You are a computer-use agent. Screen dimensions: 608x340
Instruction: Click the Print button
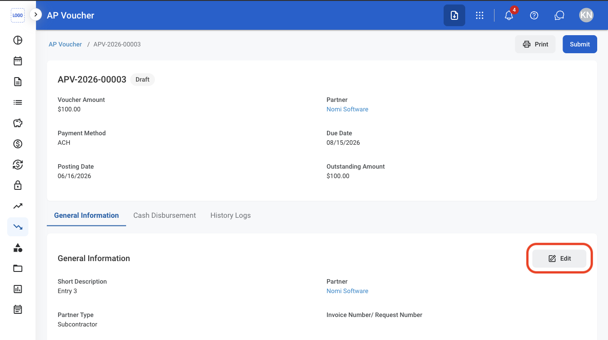tap(535, 44)
